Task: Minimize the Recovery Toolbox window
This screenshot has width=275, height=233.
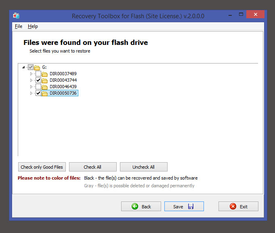Action: tap(230, 15)
